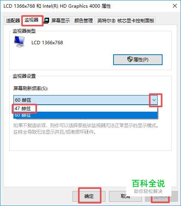The image size is (181, 206).
Task: Click the shield icon on the 属性 button
Action: 130,59
